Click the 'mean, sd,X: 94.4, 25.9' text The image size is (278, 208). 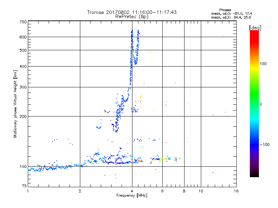pyautogui.click(x=231, y=17)
